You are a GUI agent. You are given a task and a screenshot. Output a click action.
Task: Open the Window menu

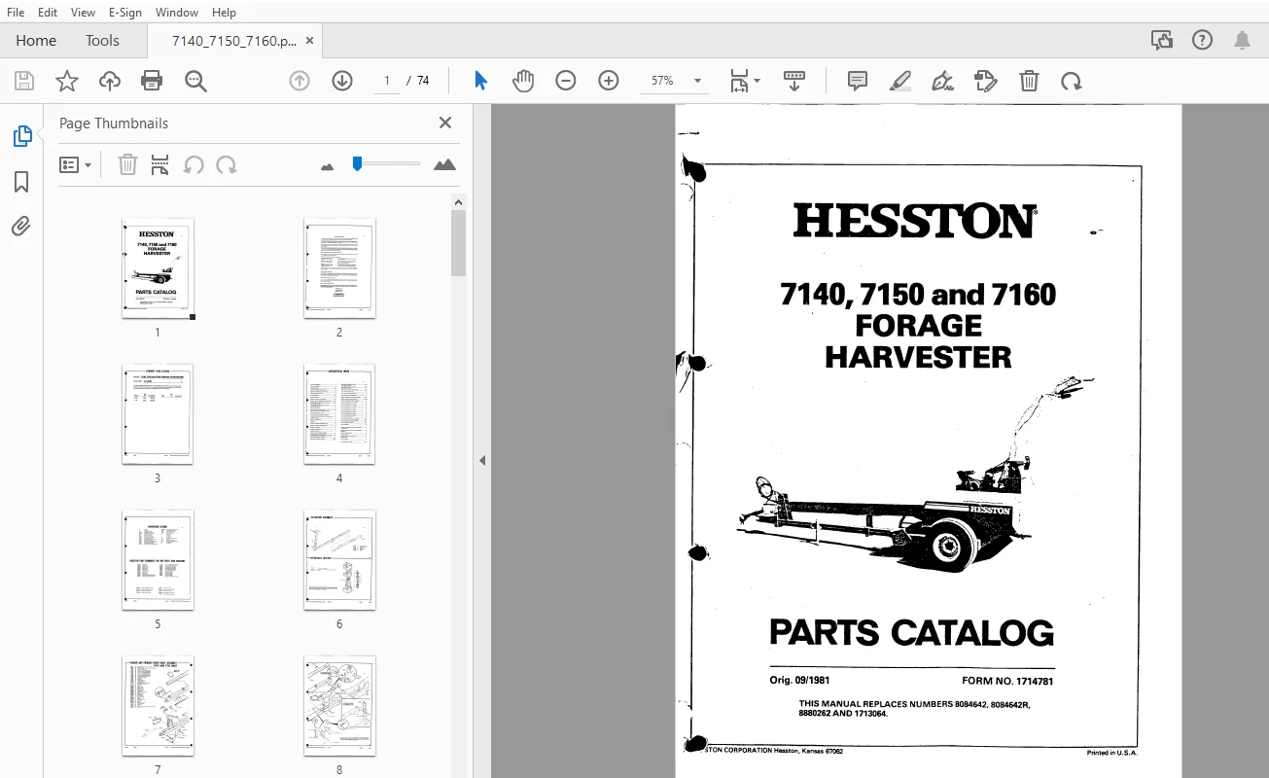(x=177, y=13)
